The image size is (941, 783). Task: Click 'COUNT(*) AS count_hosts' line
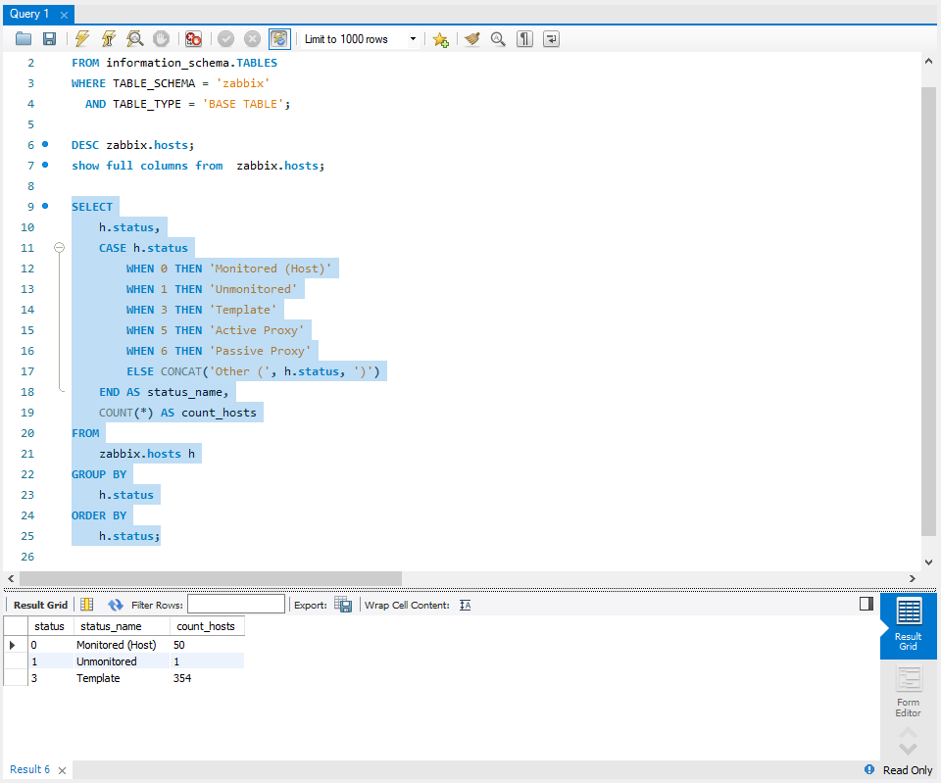pyautogui.click(x=177, y=413)
